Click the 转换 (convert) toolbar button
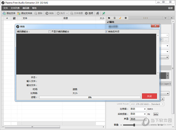 [50, 13]
